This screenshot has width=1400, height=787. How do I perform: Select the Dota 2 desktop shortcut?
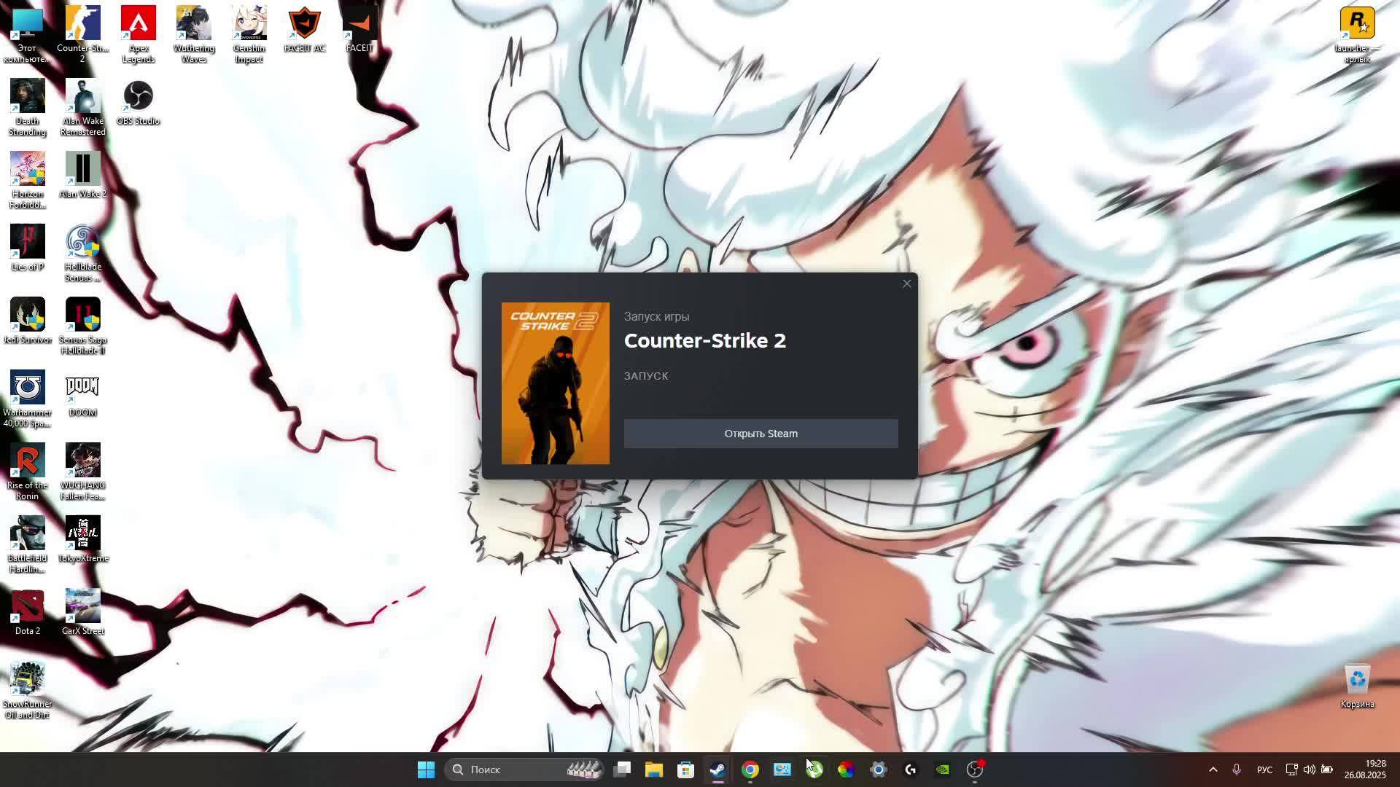click(28, 613)
